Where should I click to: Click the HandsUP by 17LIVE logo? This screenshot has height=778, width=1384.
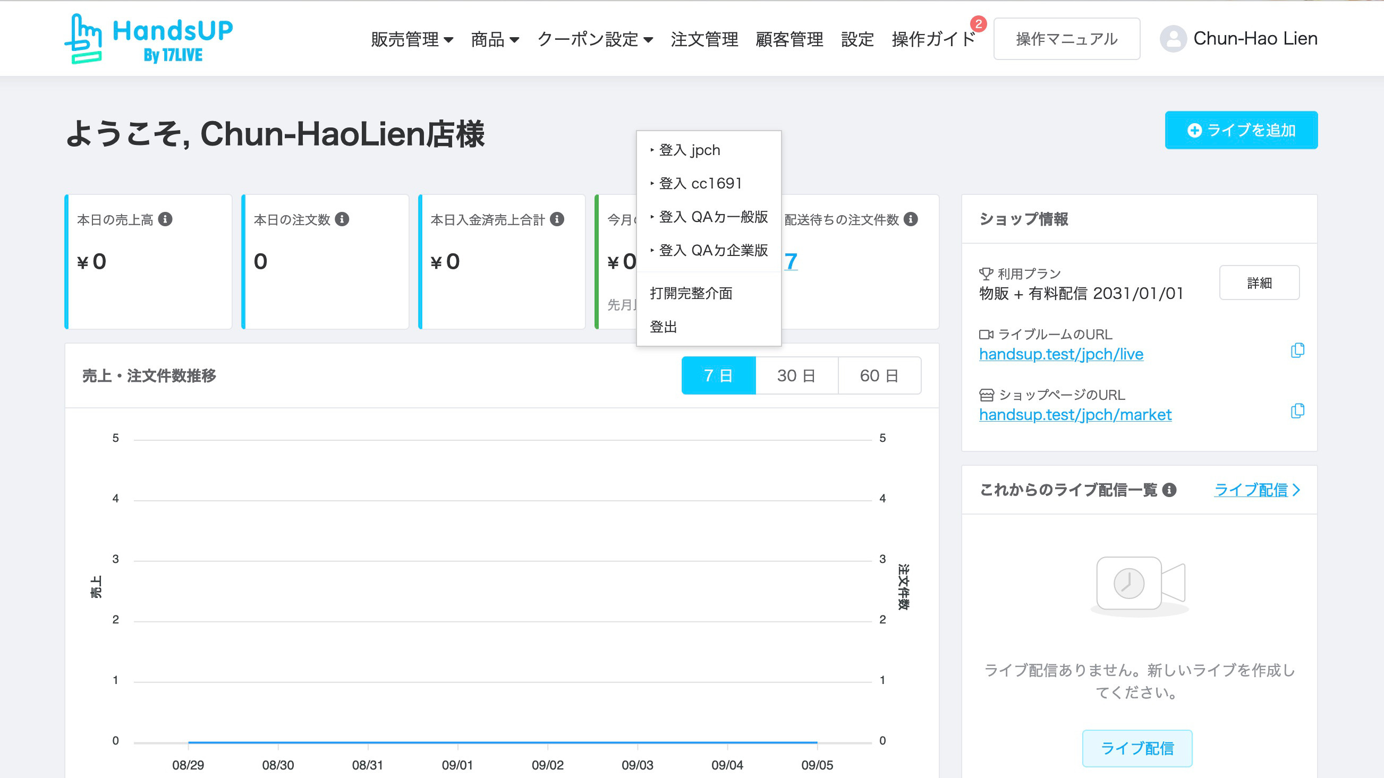pos(148,39)
